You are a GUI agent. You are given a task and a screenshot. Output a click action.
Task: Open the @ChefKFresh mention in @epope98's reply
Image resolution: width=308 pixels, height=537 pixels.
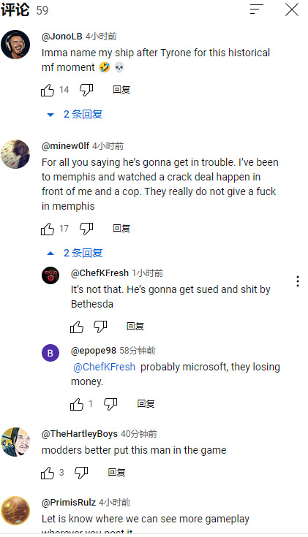point(105,367)
